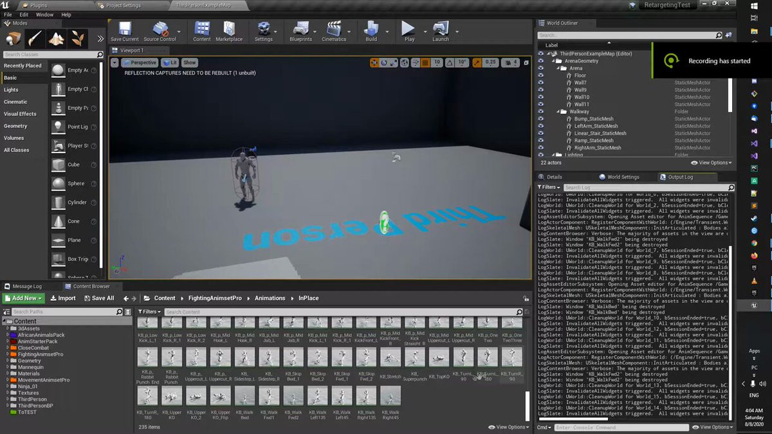This screenshot has width=772, height=434.
Task: Switch to the World Settings tab
Action: click(x=623, y=177)
